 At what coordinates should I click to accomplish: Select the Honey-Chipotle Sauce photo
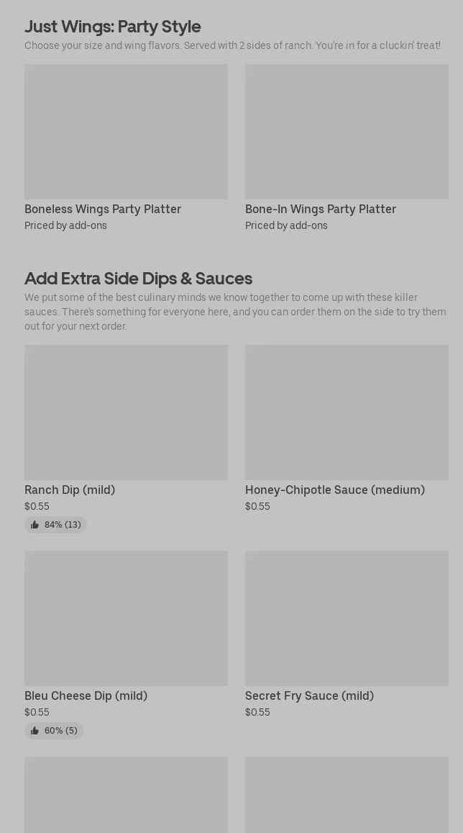pyautogui.click(x=347, y=412)
